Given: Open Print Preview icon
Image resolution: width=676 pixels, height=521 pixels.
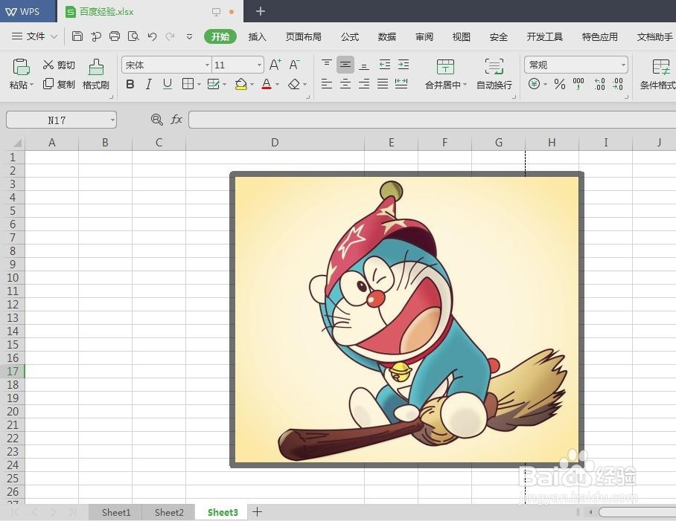Looking at the screenshot, I should 133,36.
